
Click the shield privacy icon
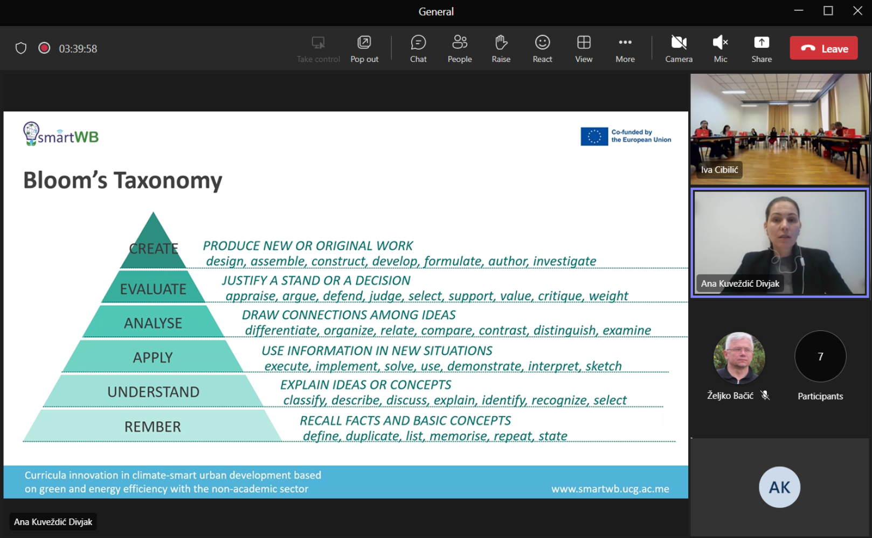[21, 48]
